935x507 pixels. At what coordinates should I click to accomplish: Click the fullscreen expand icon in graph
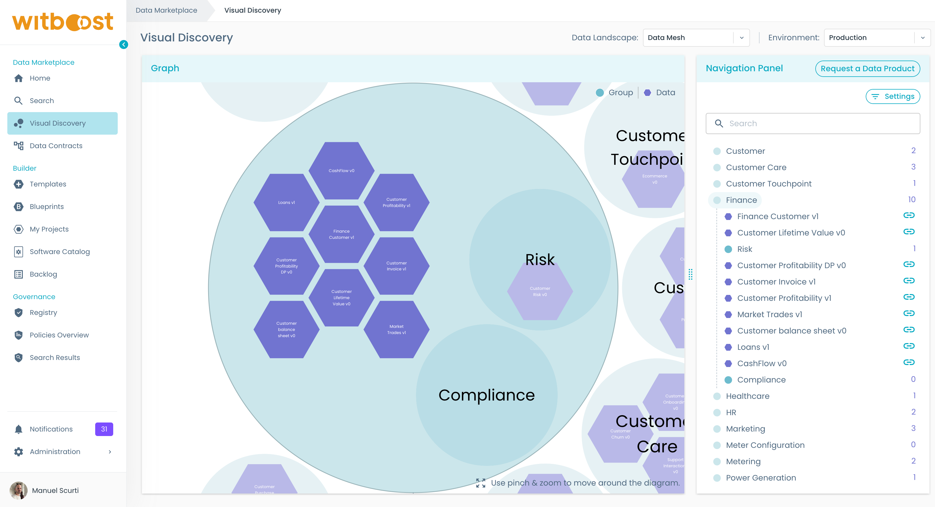tap(480, 483)
